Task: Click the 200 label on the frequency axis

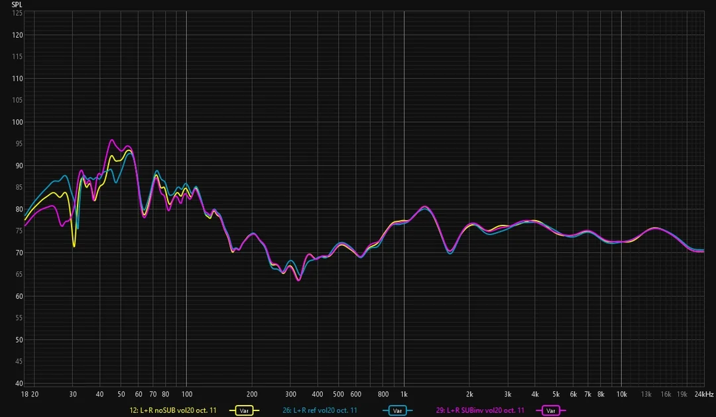Action: (252, 394)
